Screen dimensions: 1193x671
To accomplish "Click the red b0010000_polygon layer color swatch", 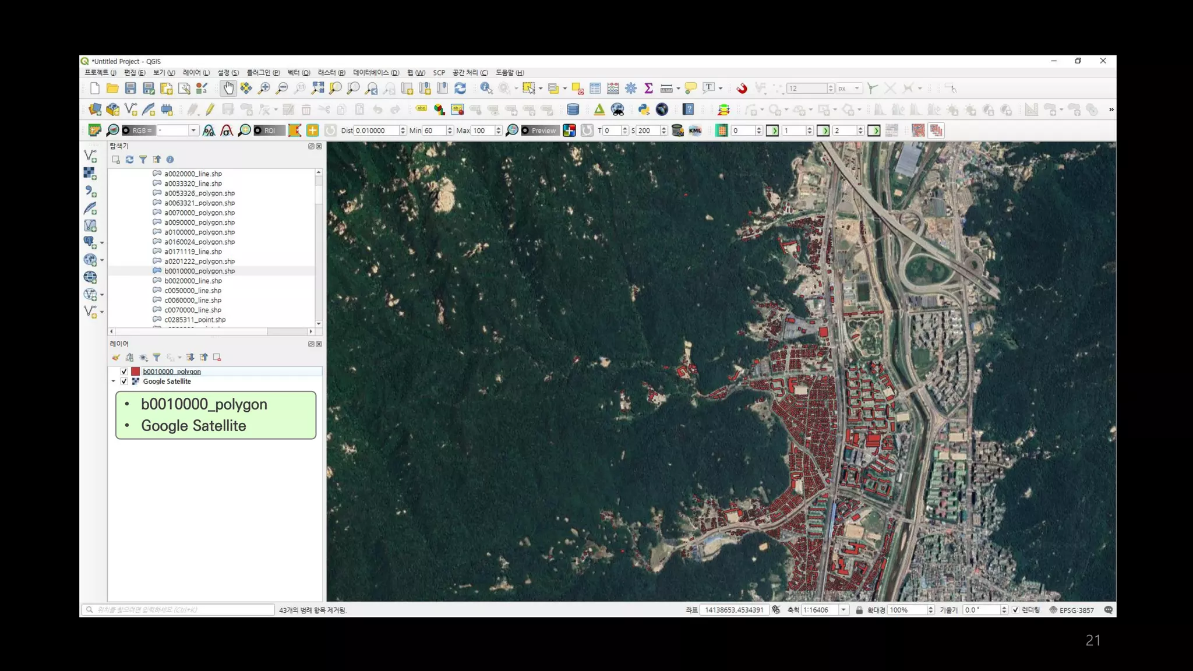I will coord(136,372).
